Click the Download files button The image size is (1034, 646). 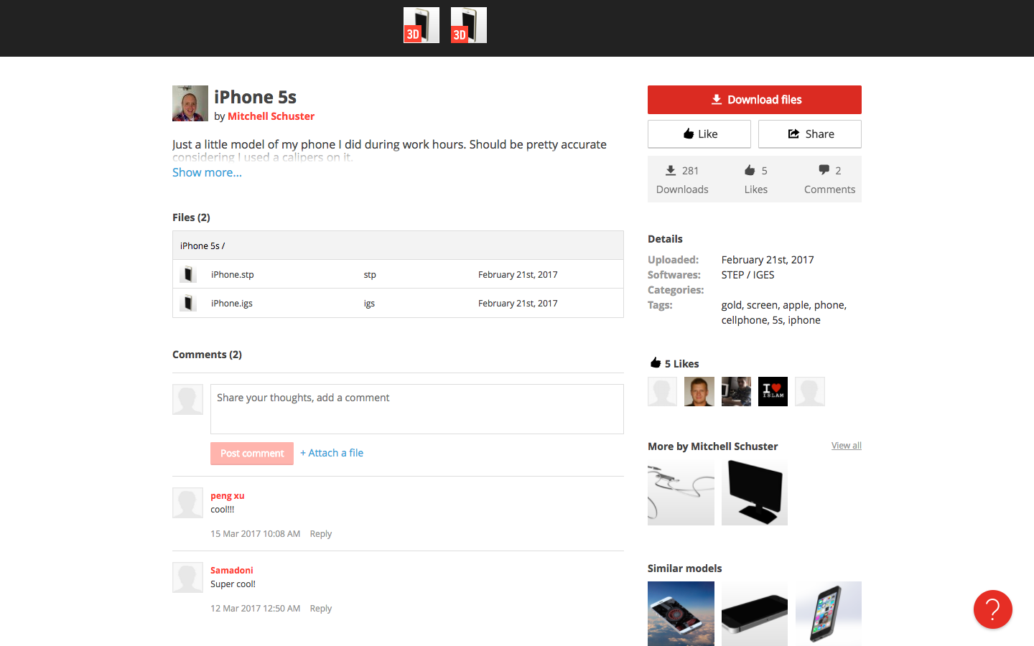[x=755, y=100]
